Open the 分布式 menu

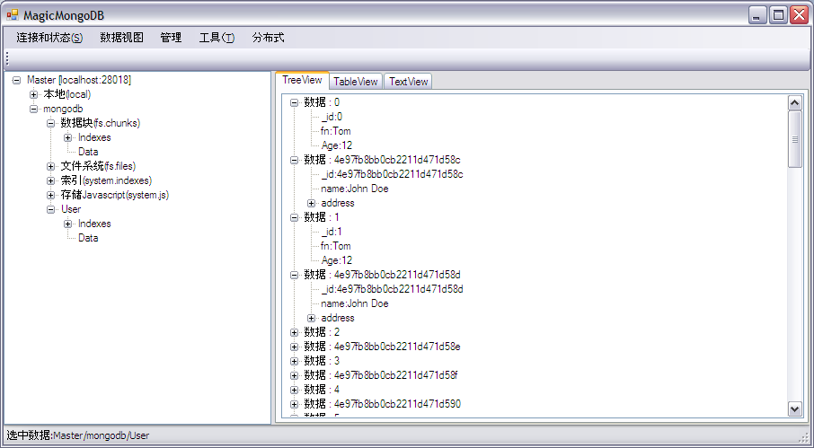(x=268, y=38)
